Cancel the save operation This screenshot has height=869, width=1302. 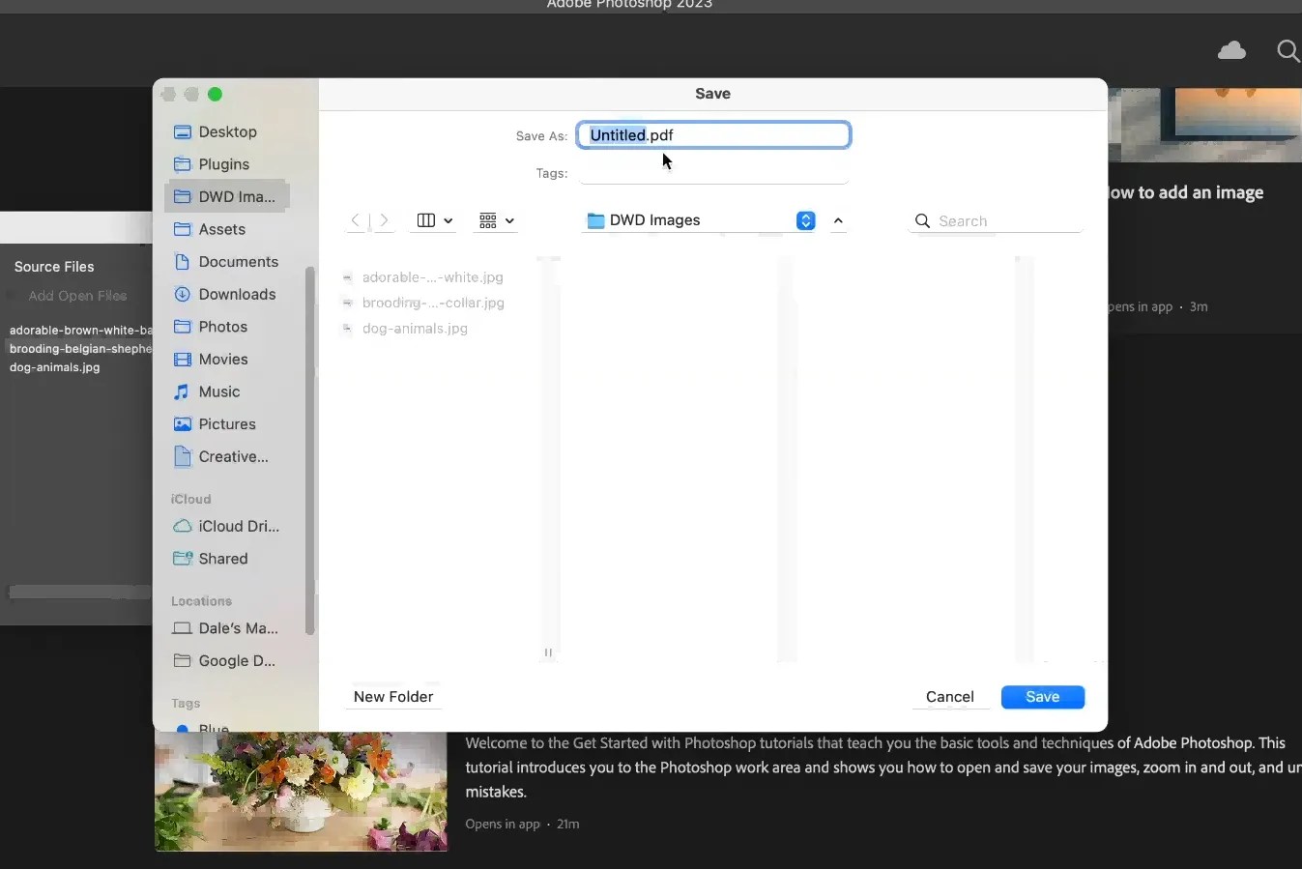pyautogui.click(x=950, y=696)
